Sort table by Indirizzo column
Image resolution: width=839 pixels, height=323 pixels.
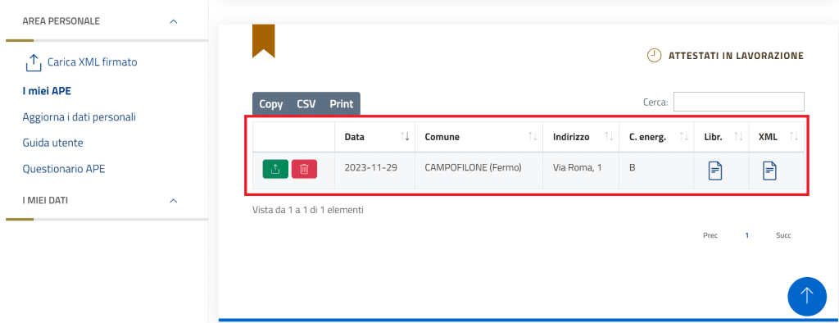[581, 137]
